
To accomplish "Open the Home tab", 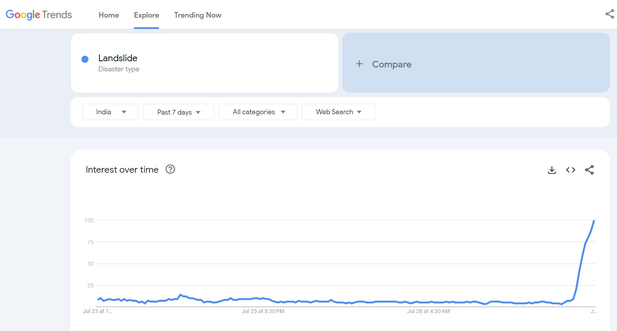I will [x=108, y=15].
